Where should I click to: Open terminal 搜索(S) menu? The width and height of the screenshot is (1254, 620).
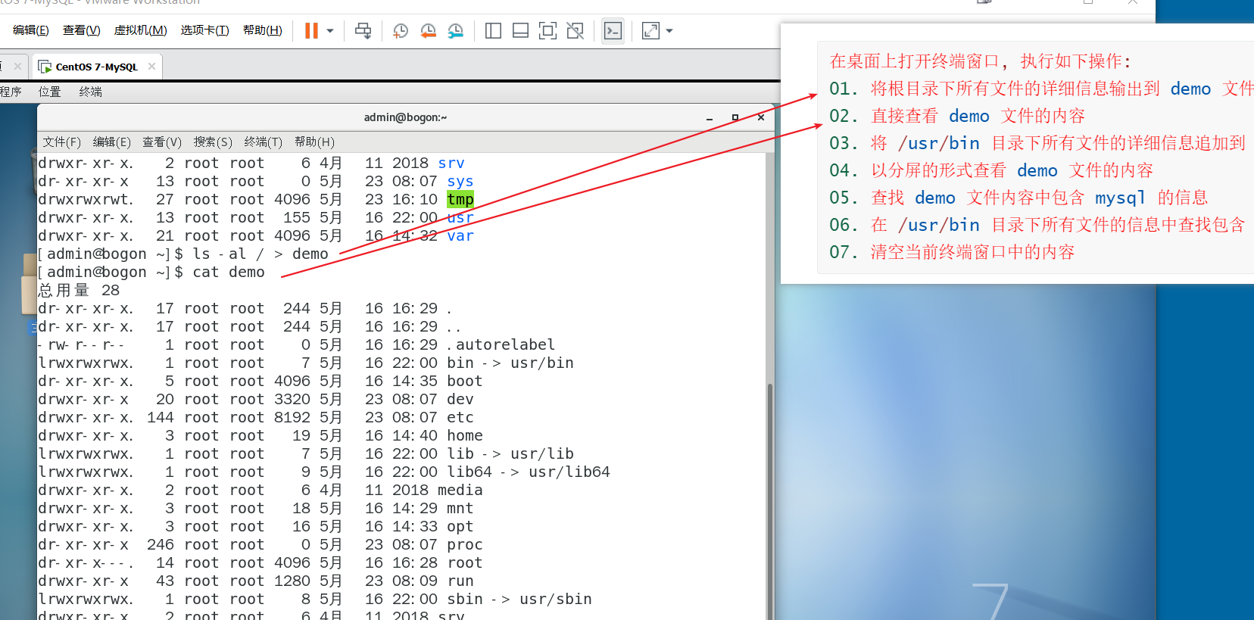pyautogui.click(x=213, y=142)
